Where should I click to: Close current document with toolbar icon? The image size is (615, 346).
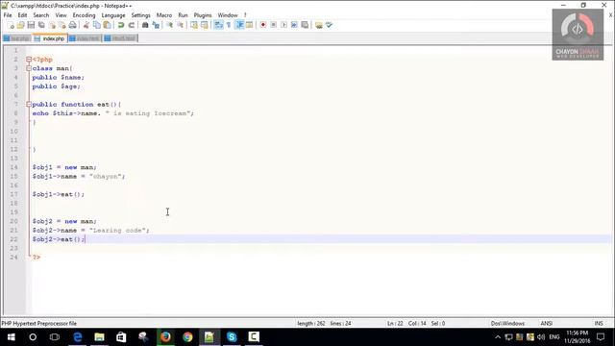52,25
